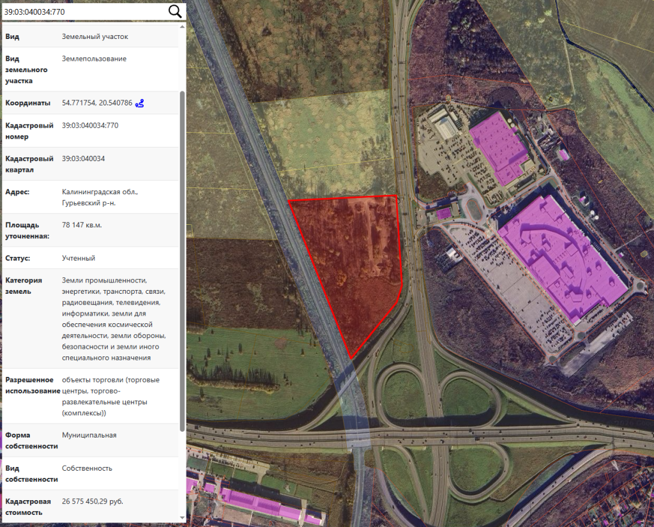This screenshot has height=527, width=654.
Task: Click the cadastral number search field
Action: (85, 11)
